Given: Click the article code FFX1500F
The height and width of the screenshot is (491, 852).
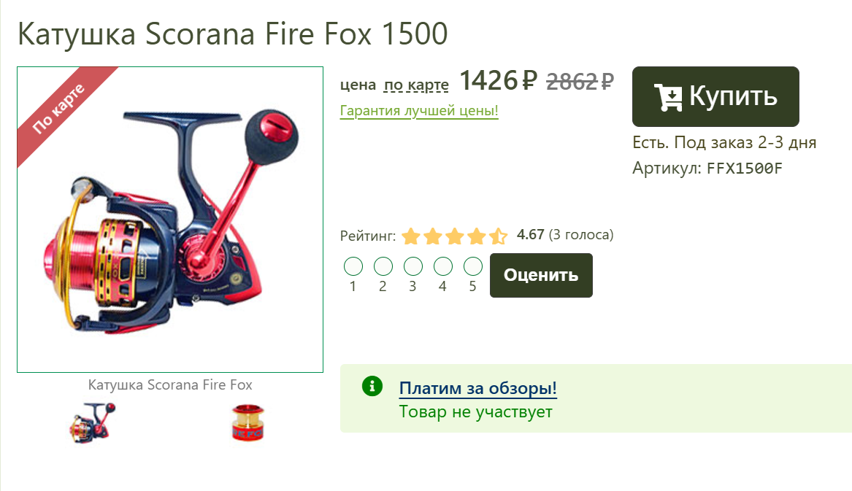Looking at the screenshot, I should click(745, 169).
